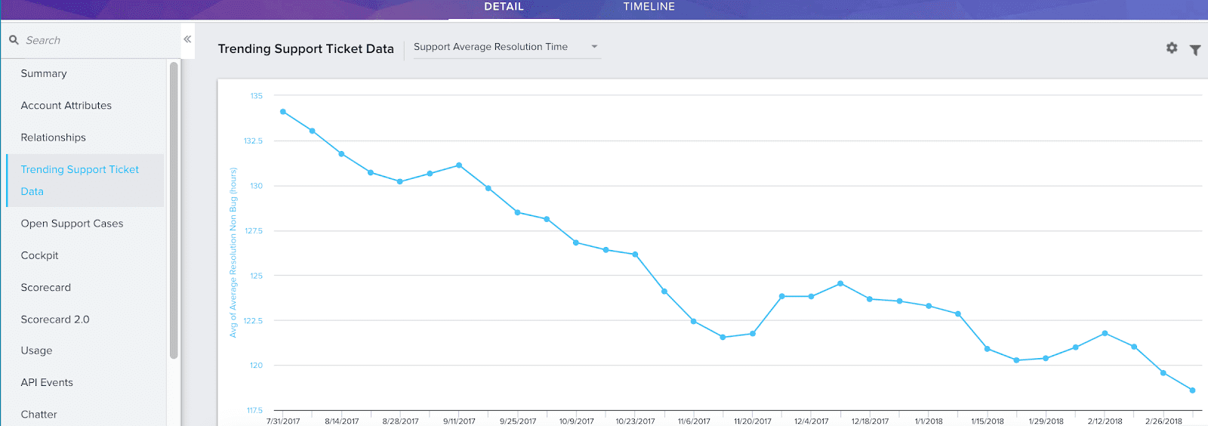Collapse the sidebar with double-chevron icon
The height and width of the screenshot is (426, 1208).
coord(187,39)
